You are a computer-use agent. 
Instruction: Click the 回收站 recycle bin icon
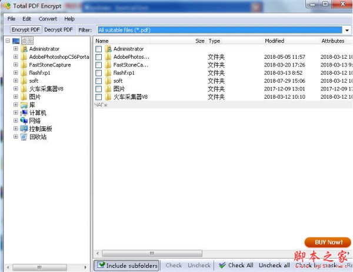(24, 137)
